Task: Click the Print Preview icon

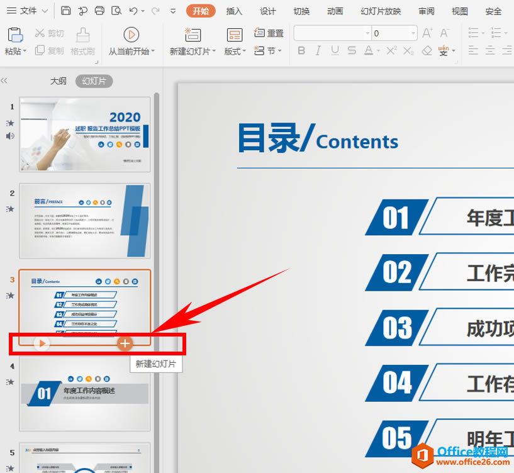Action: tap(116, 11)
